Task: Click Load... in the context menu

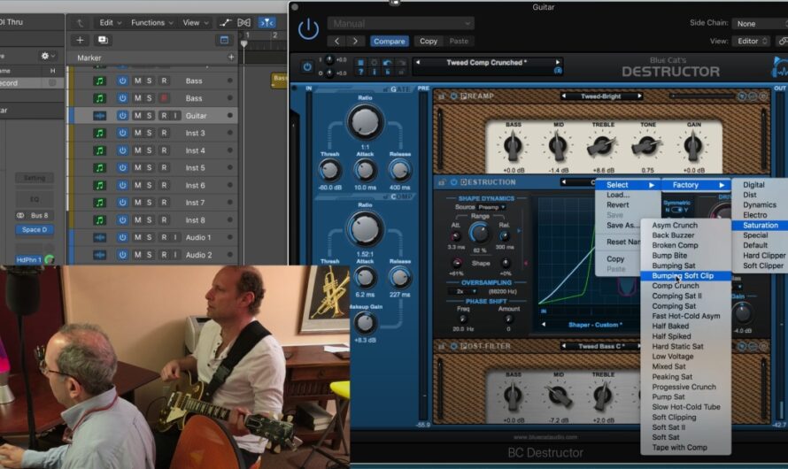Action: pos(618,195)
